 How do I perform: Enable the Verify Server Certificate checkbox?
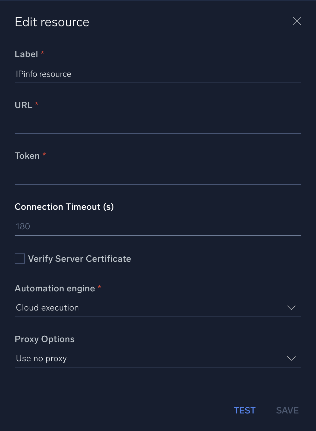[20, 259]
